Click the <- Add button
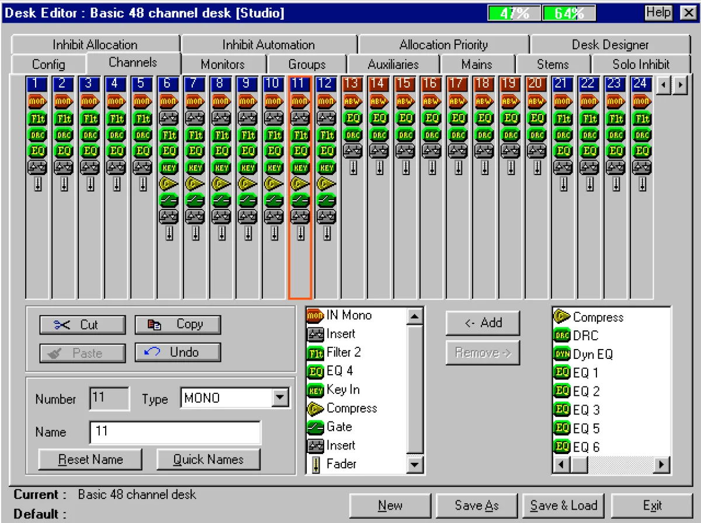This screenshot has width=701, height=523. pyautogui.click(x=483, y=323)
